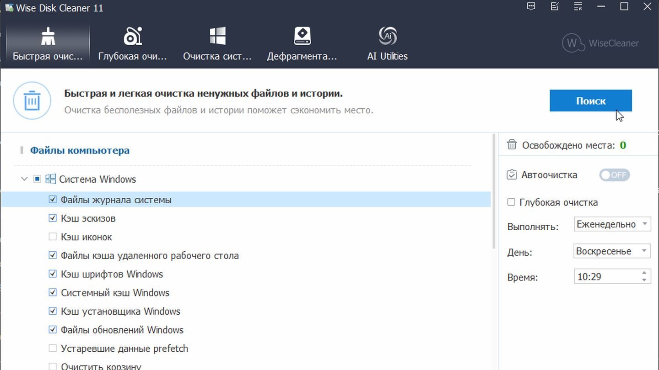This screenshot has width=659, height=370.
Task: Collapse the Система Windows tree node
Action: pos(24,179)
